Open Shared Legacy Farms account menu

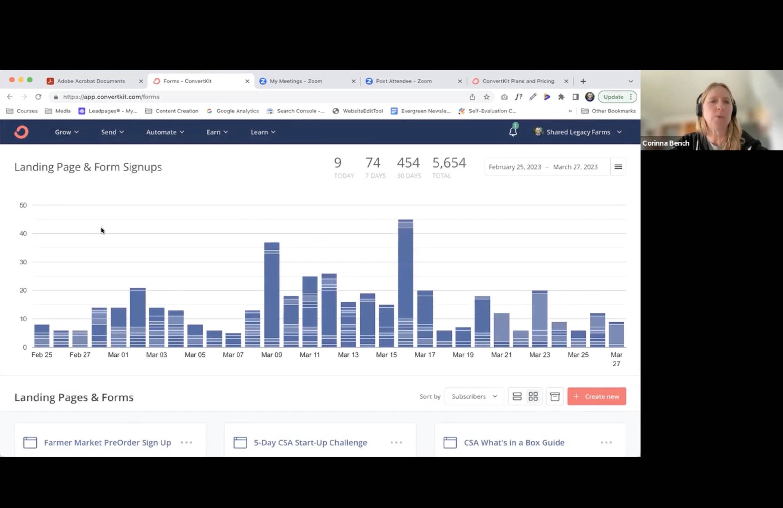pos(578,132)
